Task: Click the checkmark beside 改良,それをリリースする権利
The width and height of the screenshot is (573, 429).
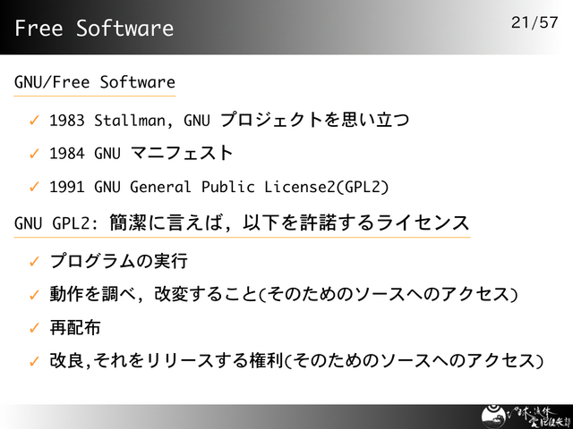Action: [x=33, y=361]
